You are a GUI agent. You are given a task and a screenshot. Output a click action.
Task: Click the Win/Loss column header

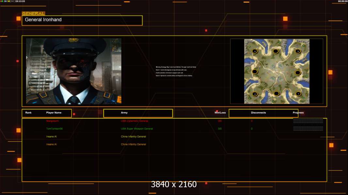pyautogui.click(x=220, y=113)
